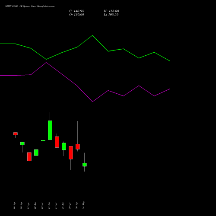Click the green line's highest peak
Viewport: 216px width, 216px height.
point(92,35)
